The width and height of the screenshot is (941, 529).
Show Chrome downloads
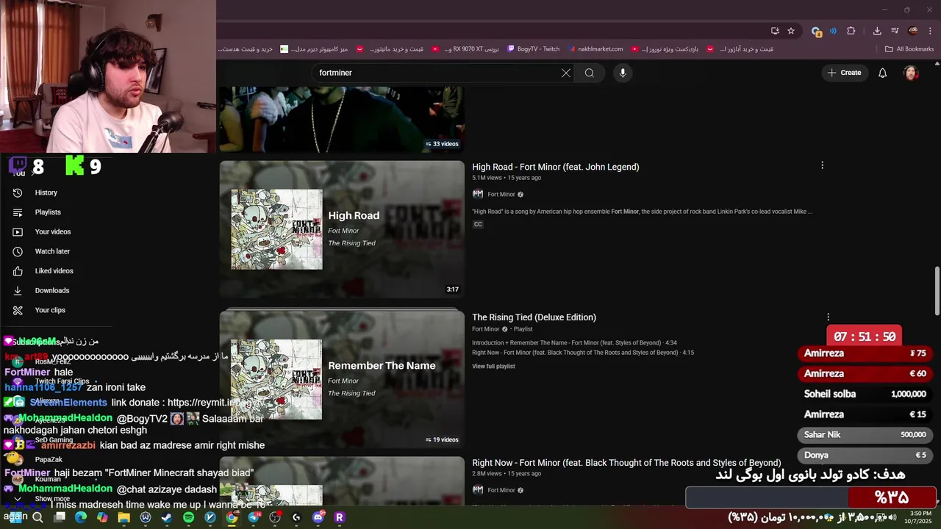pyautogui.click(x=877, y=31)
